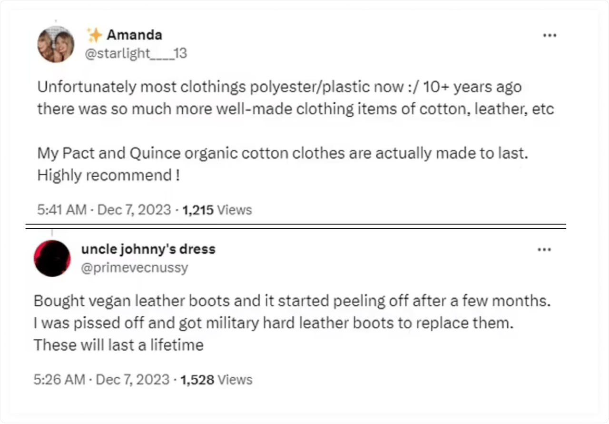Screen dimensions: 609x424
Task: Click the 5:41 AM timestamp
Action: pyautogui.click(x=61, y=210)
